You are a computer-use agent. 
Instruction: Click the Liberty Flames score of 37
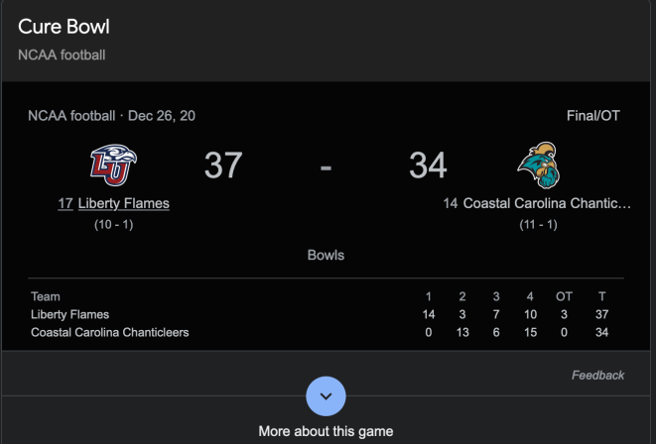pos(223,166)
